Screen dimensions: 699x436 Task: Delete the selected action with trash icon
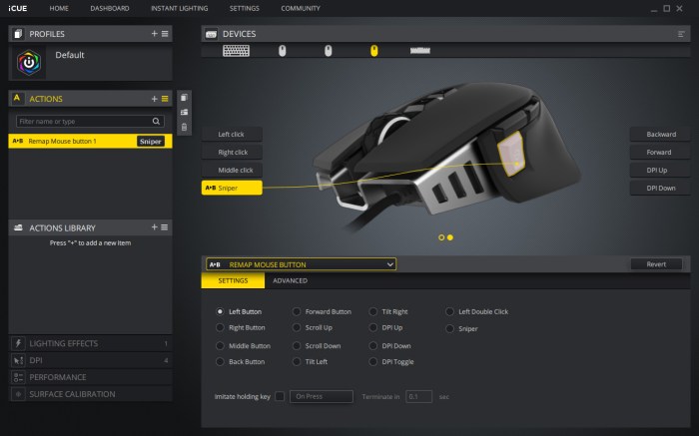184,128
